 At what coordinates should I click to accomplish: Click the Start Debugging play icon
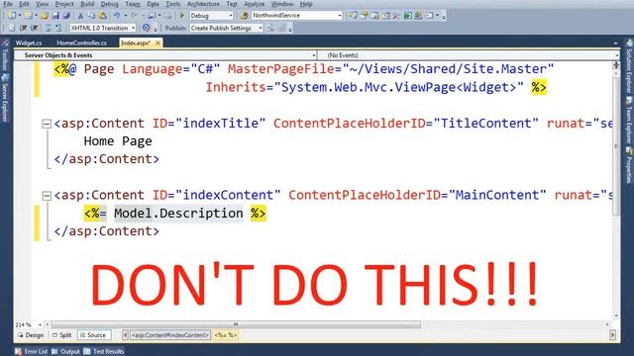182,16
